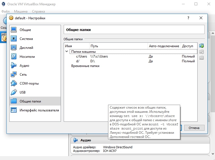Click the Аудио section icon in main window

click(76, 140)
